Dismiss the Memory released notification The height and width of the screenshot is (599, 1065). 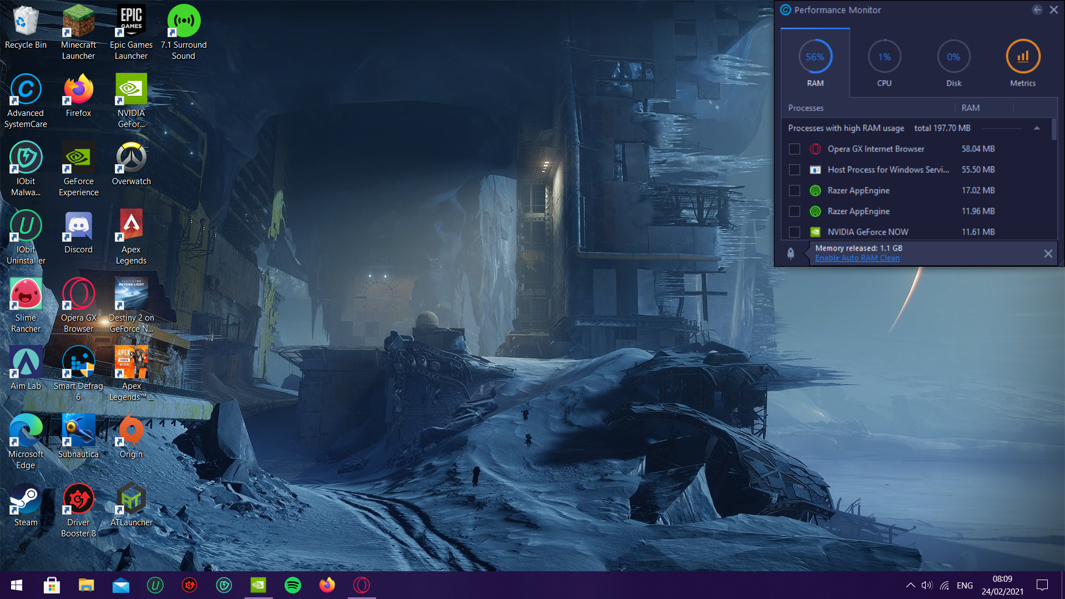tap(1048, 253)
